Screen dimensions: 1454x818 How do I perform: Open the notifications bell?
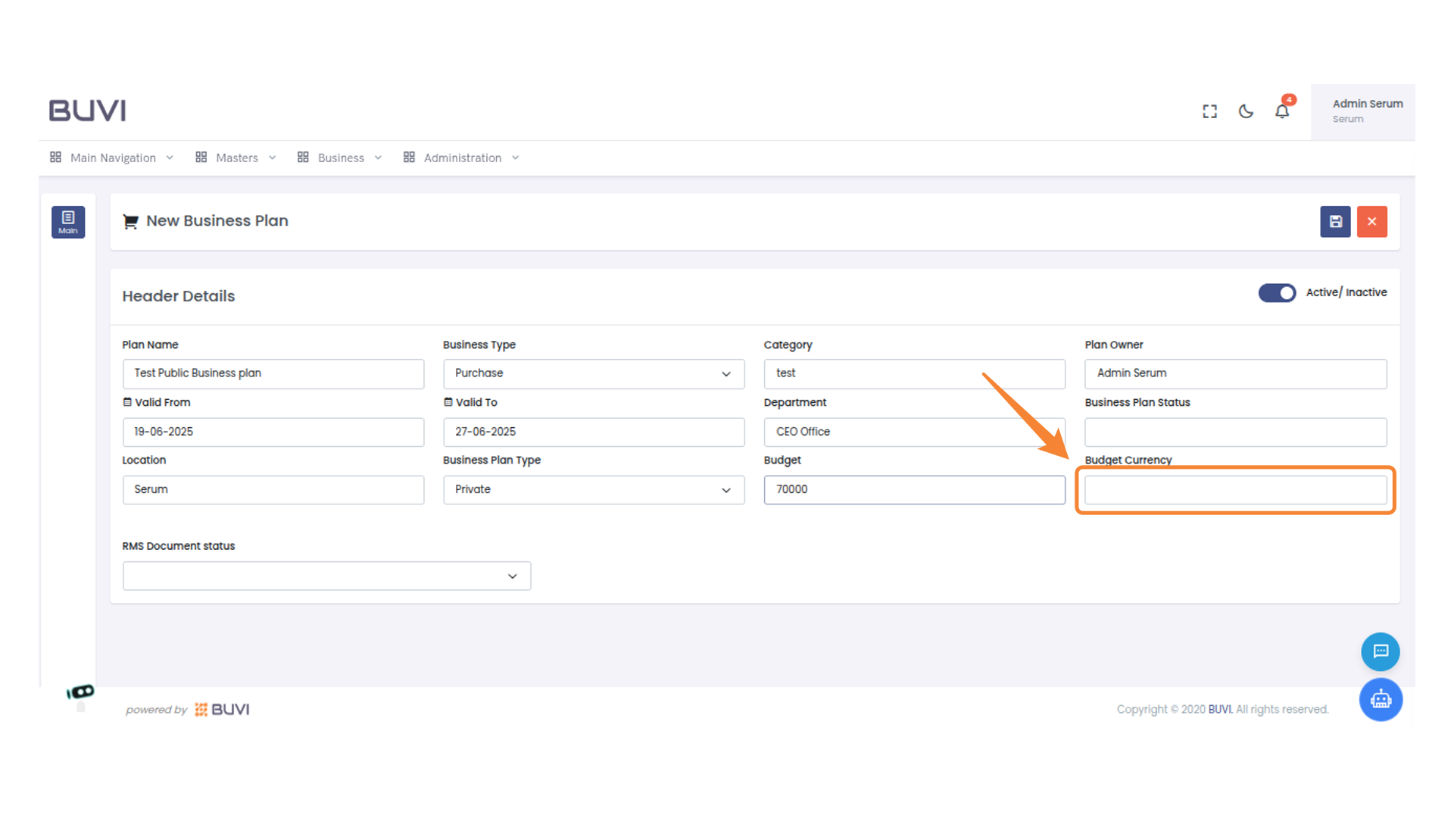pyautogui.click(x=1282, y=111)
